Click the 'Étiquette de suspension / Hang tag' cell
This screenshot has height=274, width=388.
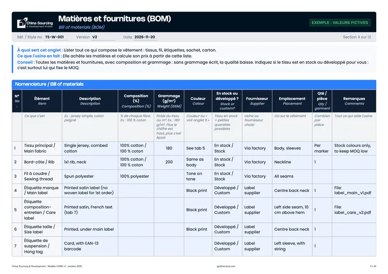click(x=42, y=246)
